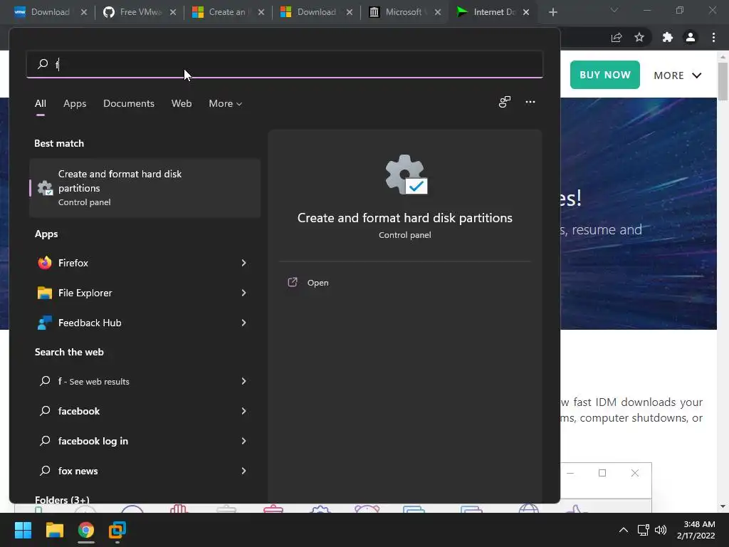
Task: Switch to the All search filter
Action: [x=41, y=103]
